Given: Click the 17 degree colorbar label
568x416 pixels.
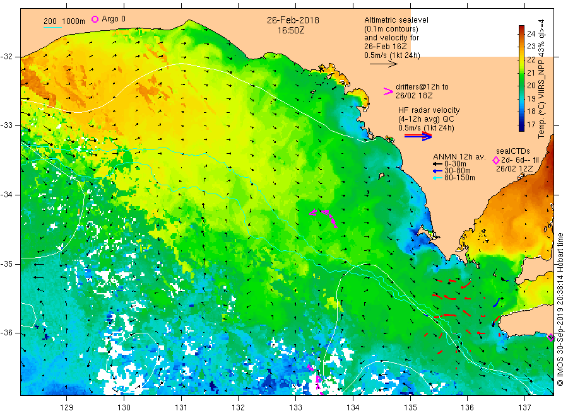Looking at the screenshot, I should pos(531,124).
